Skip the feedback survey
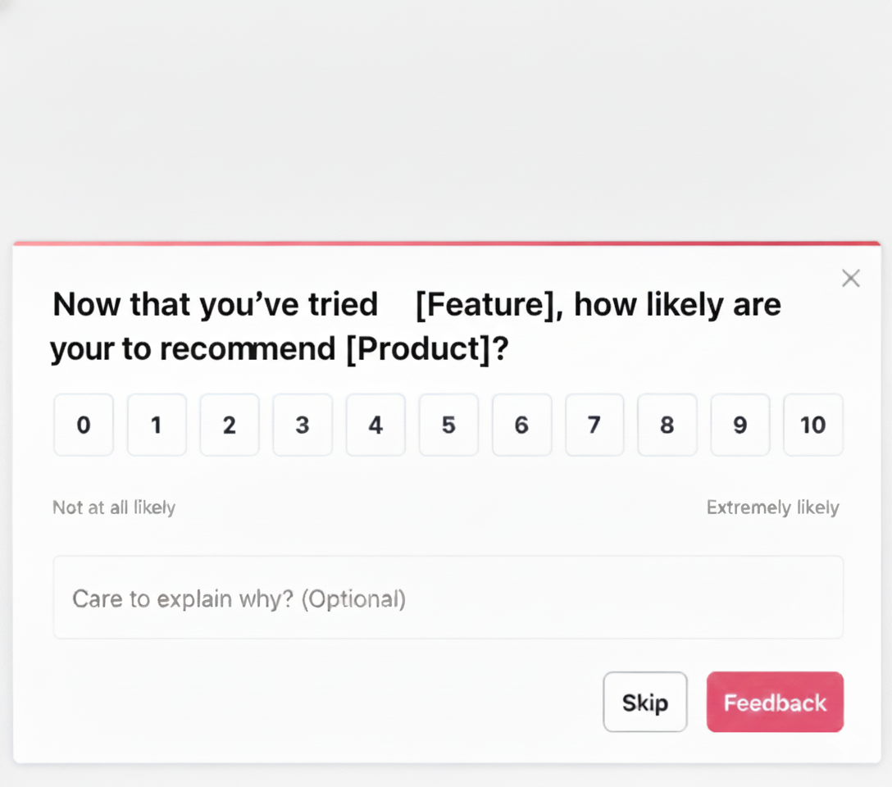Viewport: 892px width, 787px height. (645, 702)
